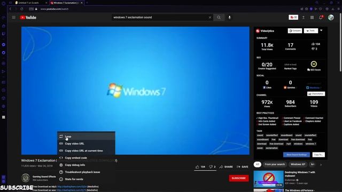
Task: Click the magnifier search button
Action: click(x=219, y=18)
